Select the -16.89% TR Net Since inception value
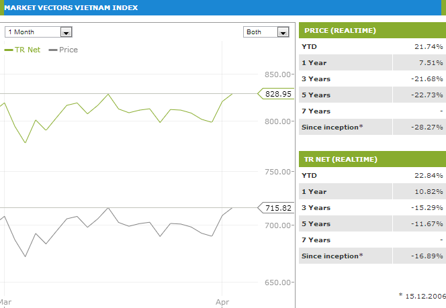The width and height of the screenshot is (446, 308). point(427,256)
